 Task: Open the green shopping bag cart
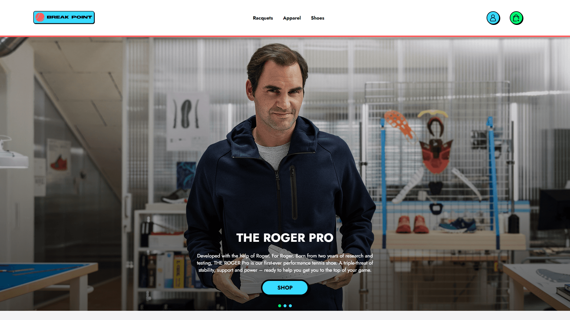click(516, 18)
